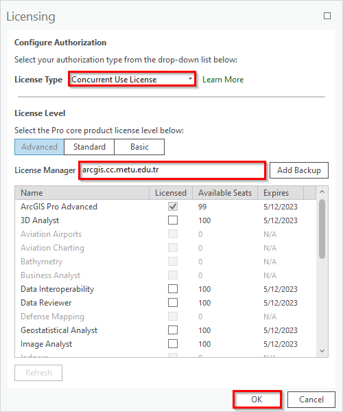
Task: Toggle the Defense Mapping checkbox
Action: click(173, 316)
